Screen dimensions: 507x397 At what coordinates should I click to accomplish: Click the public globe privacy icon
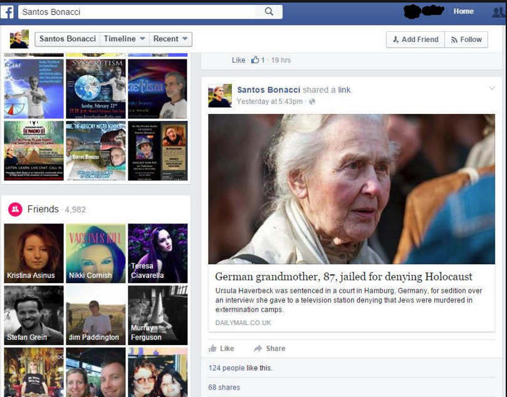(312, 101)
